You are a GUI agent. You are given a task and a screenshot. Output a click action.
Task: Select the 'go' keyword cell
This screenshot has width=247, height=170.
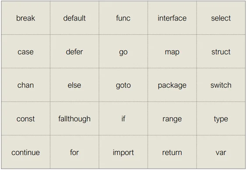tap(123, 52)
